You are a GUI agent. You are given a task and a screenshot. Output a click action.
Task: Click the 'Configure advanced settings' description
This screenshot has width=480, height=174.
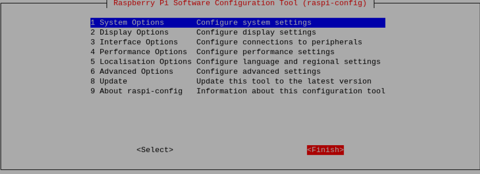click(x=258, y=71)
